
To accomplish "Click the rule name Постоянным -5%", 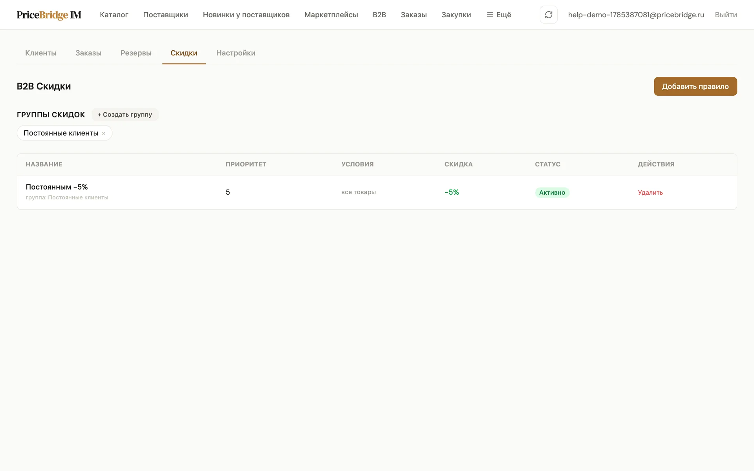I will (57, 187).
